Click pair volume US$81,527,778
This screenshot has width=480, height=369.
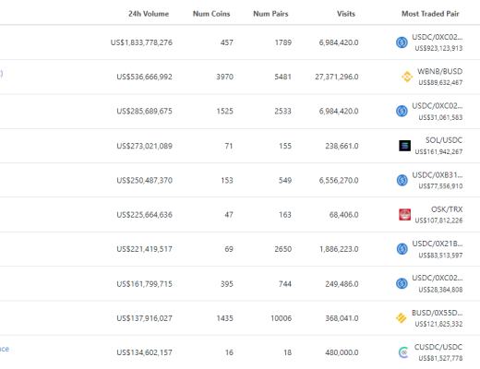pyautogui.click(x=440, y=359)
